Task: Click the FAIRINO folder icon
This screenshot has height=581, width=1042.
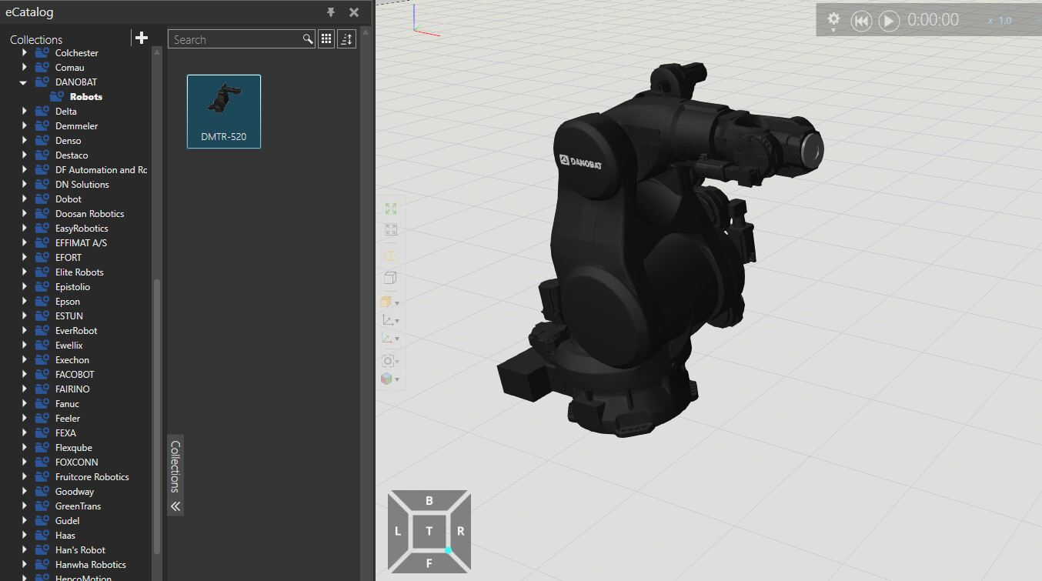Action: pyautogui.click(x=42, y=389)
